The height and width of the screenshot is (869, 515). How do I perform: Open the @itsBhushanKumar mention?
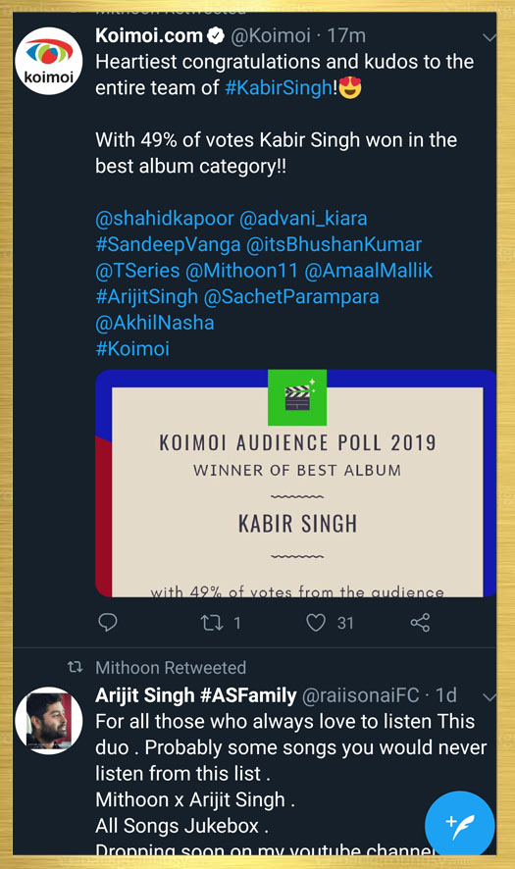(334, 244)
